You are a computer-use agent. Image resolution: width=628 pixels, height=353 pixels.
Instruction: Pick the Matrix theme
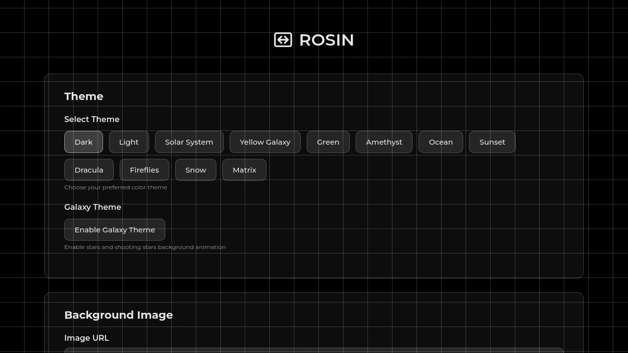244,170
